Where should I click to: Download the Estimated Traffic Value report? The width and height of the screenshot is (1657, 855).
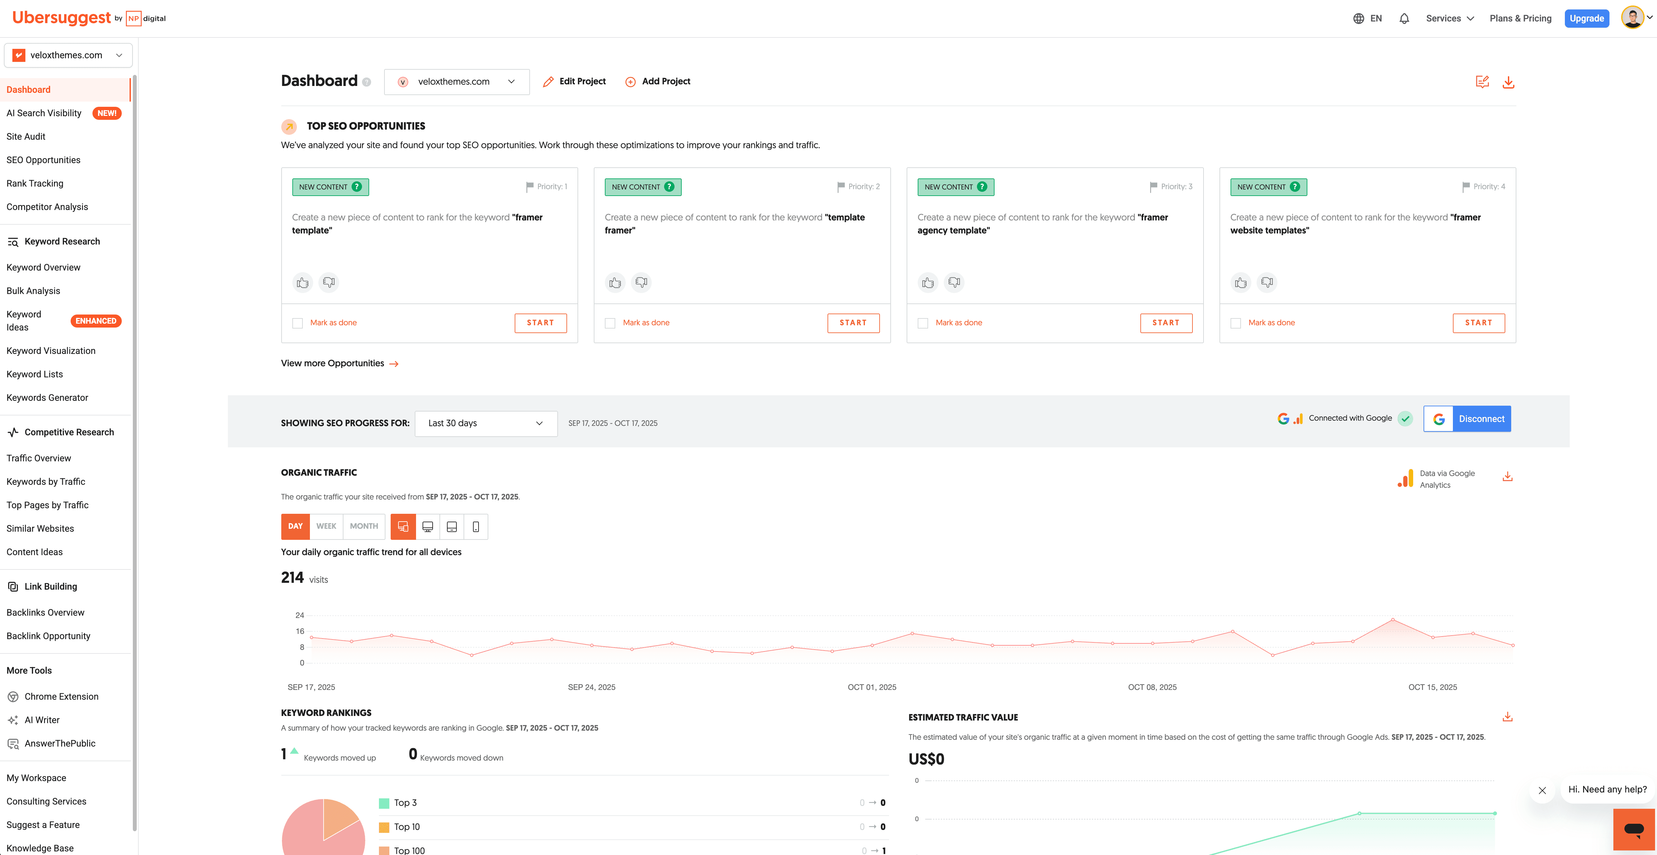coord(1507,716)
